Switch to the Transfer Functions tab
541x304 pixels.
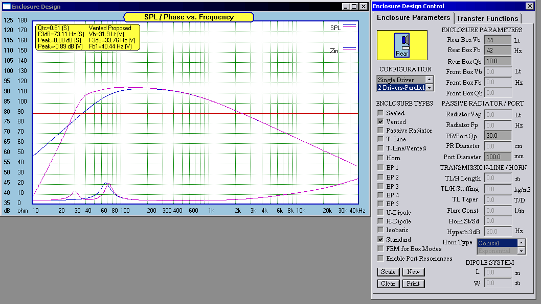coord(487,18)
